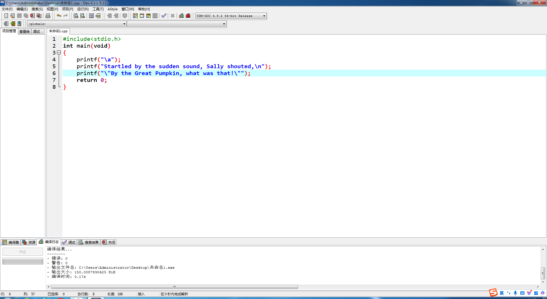Delete profiling information icon
Viewport: 547px width, 299px height.
pyautogui.click(x=188, y=16)
